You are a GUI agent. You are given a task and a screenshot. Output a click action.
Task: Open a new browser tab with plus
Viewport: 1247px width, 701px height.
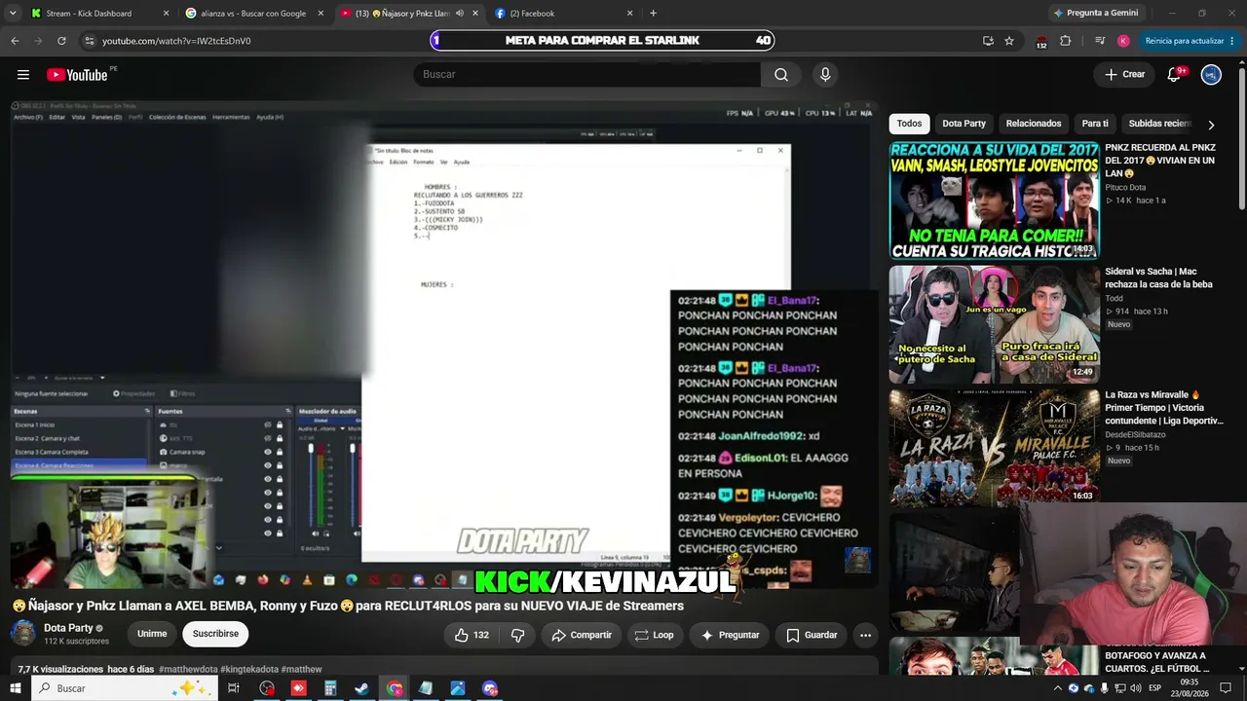[653, 14]
